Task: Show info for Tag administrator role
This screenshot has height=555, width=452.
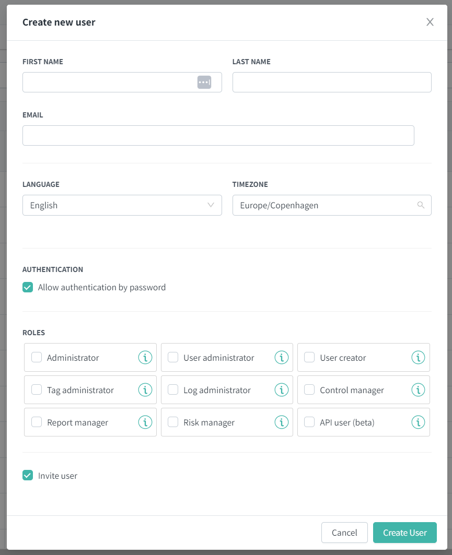Action: [145, 390]
